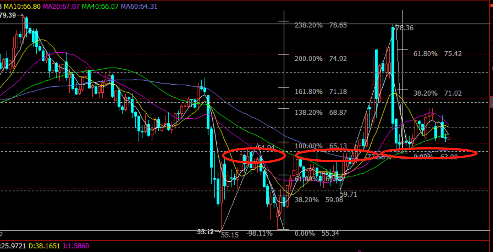Viewport: 493px width, 252px height.
Task: Select the 78.65 price value
Action: tap(338, 25)
